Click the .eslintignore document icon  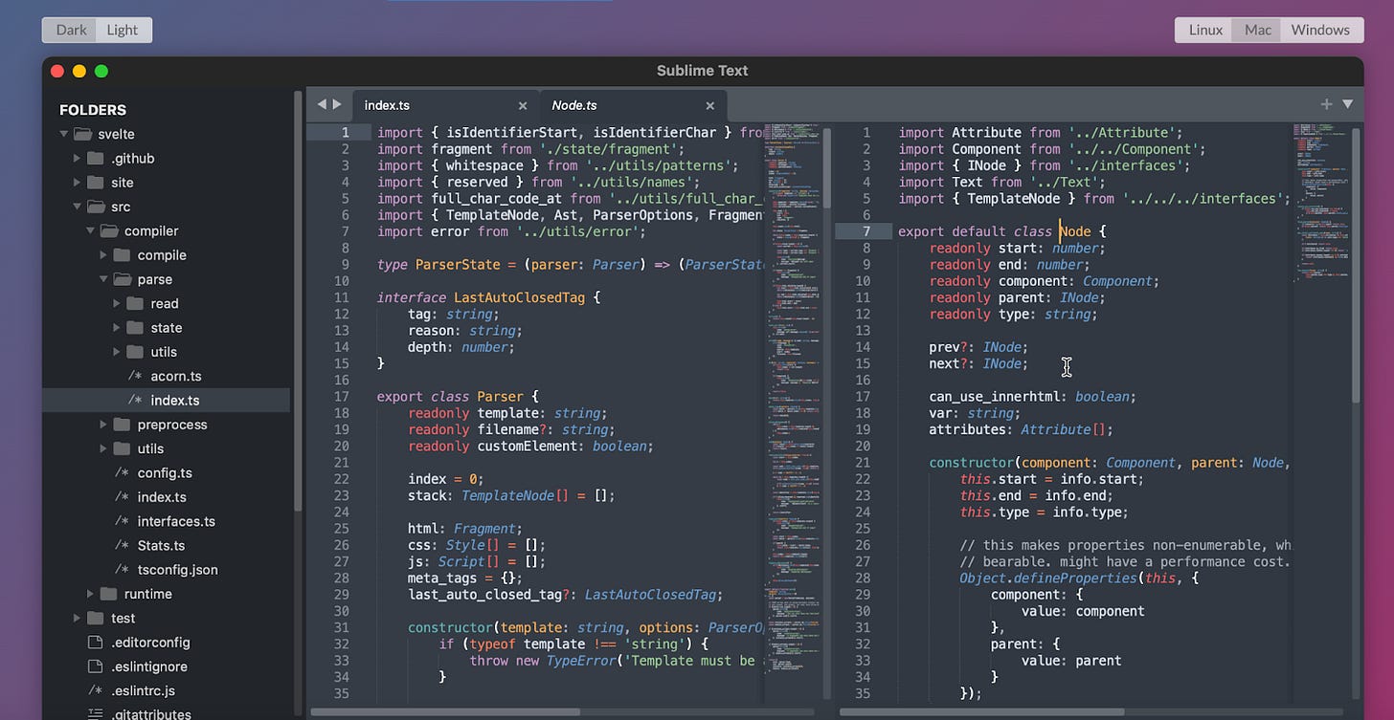(x=95, y=666)
